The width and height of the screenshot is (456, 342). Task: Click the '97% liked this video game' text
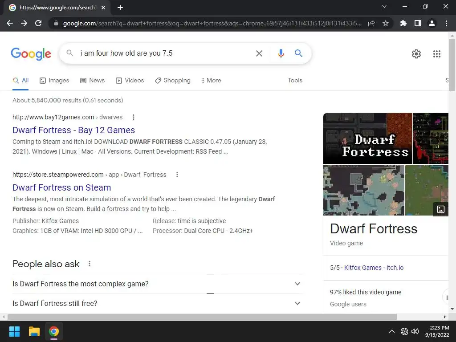(366, 292)
